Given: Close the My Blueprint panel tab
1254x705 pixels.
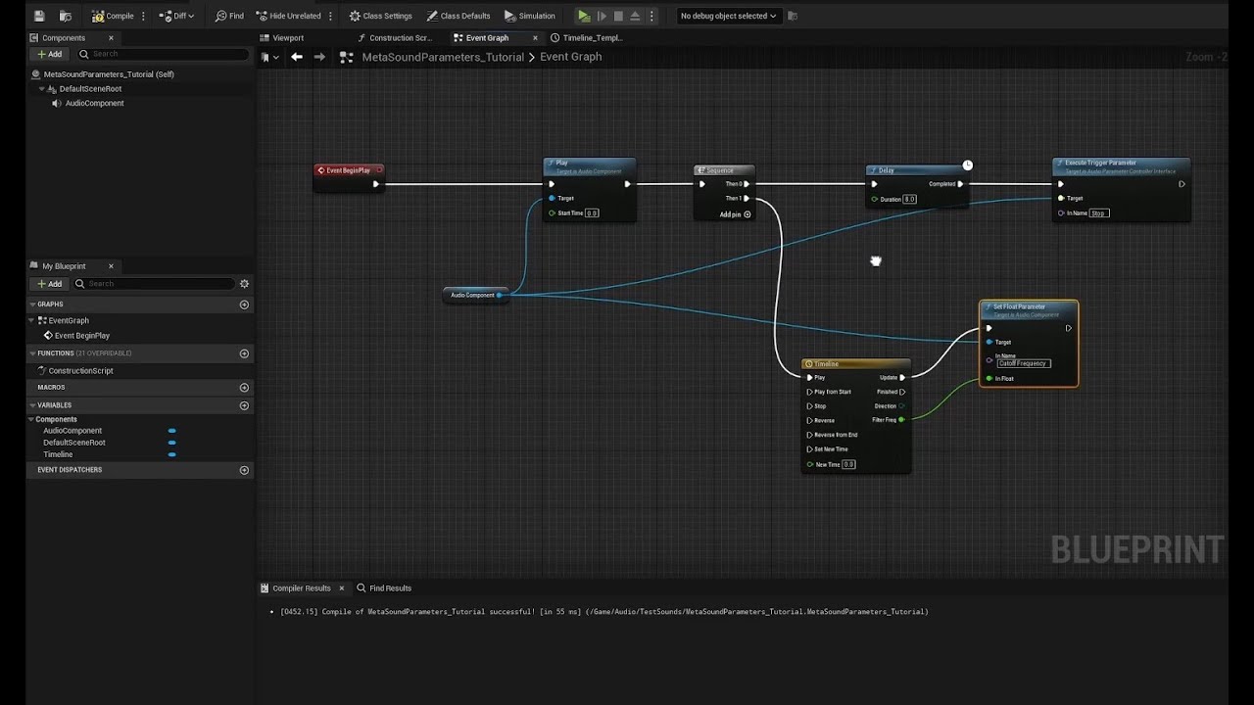Looking at the screenshot, I should 111,266.
